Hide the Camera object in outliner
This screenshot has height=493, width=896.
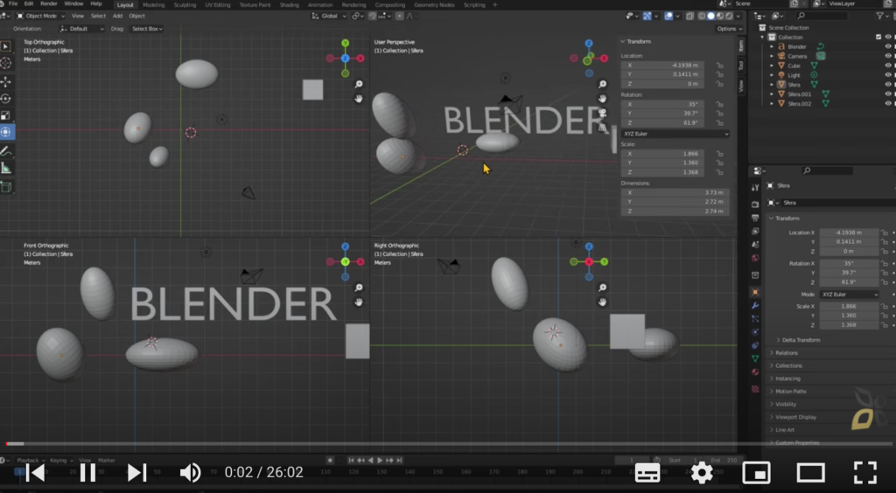888,56
